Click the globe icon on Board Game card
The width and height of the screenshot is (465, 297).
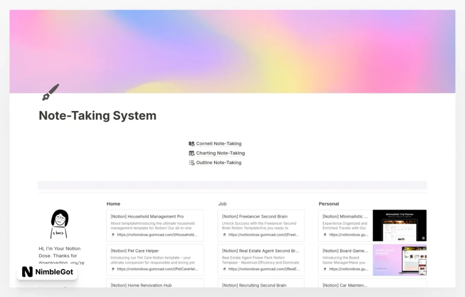(324, 268)
